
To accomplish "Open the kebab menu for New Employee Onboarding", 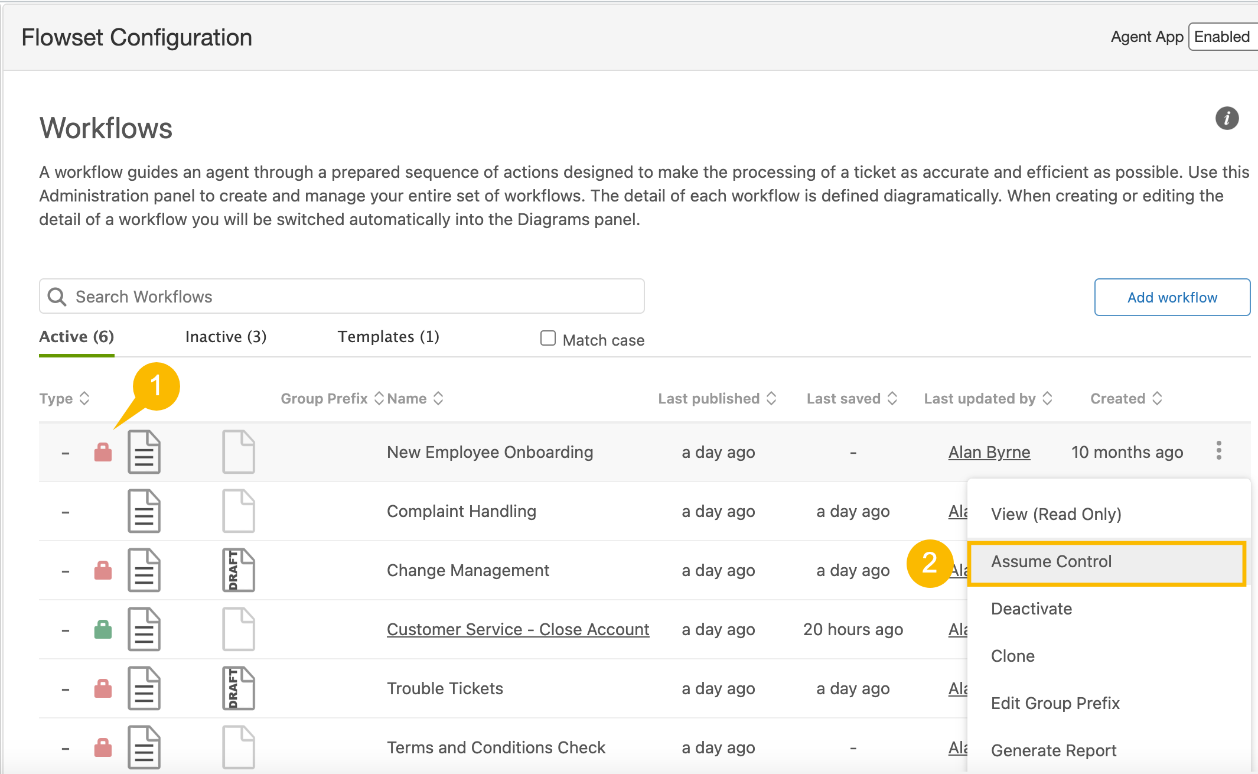I will tap(1219, 451).
